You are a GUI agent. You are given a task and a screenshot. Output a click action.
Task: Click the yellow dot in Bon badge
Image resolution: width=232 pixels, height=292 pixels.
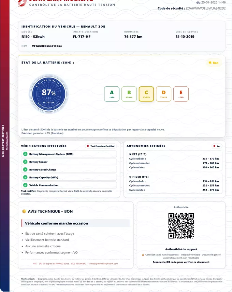pos(210,63)
